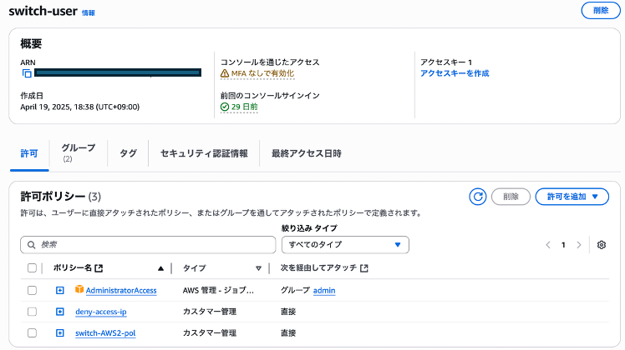Open the switch-AWS2-pol policy link
This screenshot has height=350, width=625.
pos(105,332)
